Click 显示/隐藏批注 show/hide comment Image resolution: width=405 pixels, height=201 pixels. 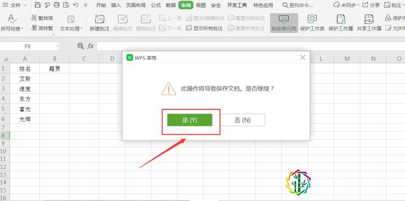(x=205, y=18)
